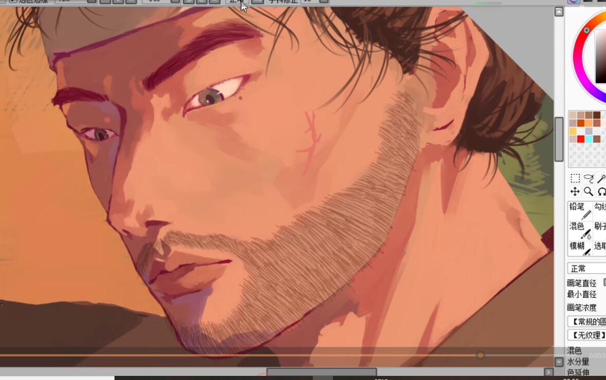
Task: Choose the 选取 selection pen tool
Action: tap(600, 248)
